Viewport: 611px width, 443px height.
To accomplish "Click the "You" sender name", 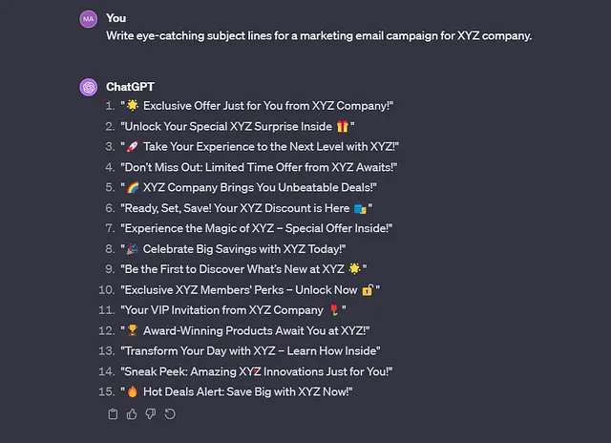I will click(x=116, y=18).
